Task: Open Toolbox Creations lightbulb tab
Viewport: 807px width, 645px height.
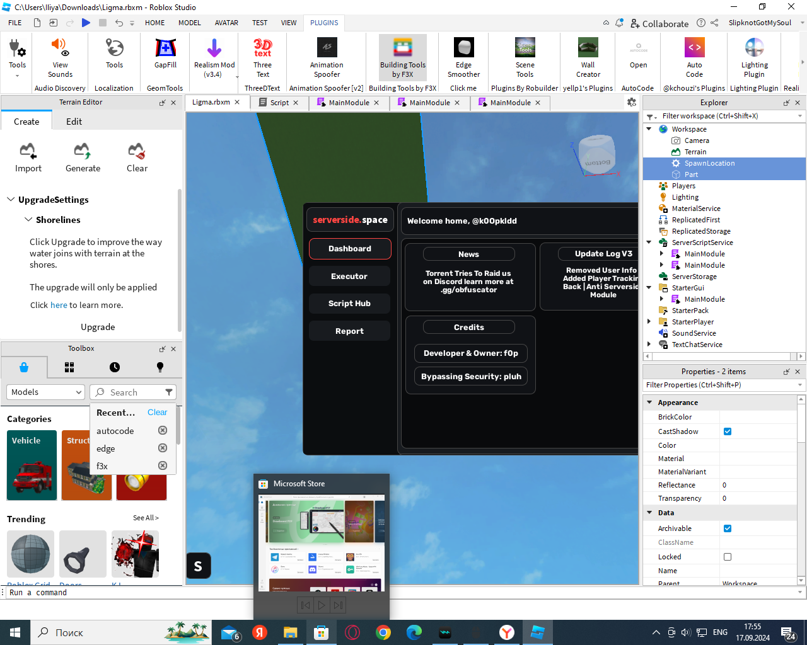Action: 160,367
